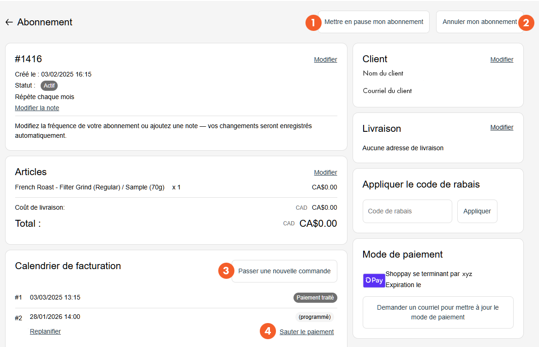
Task: Open Modifier link in Client card
Action: click(x=502, y=59)
